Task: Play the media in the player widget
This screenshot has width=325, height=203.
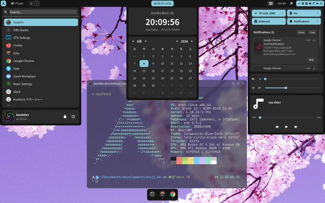Action: tap(286, 127)
